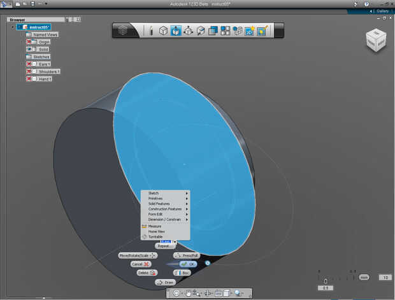395x300 pixels.
Task: Click the Cancel marking menu button
Action: [141, 264]
